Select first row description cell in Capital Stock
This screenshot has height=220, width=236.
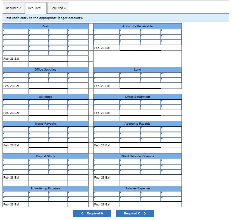click(x=16, y=162)
